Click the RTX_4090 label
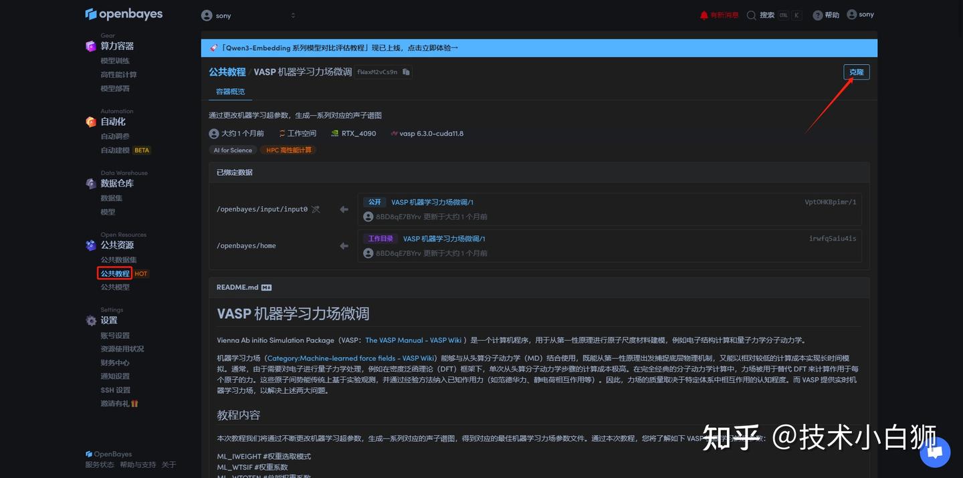Viewport: 963px width, 478px height. pos(359,134)
